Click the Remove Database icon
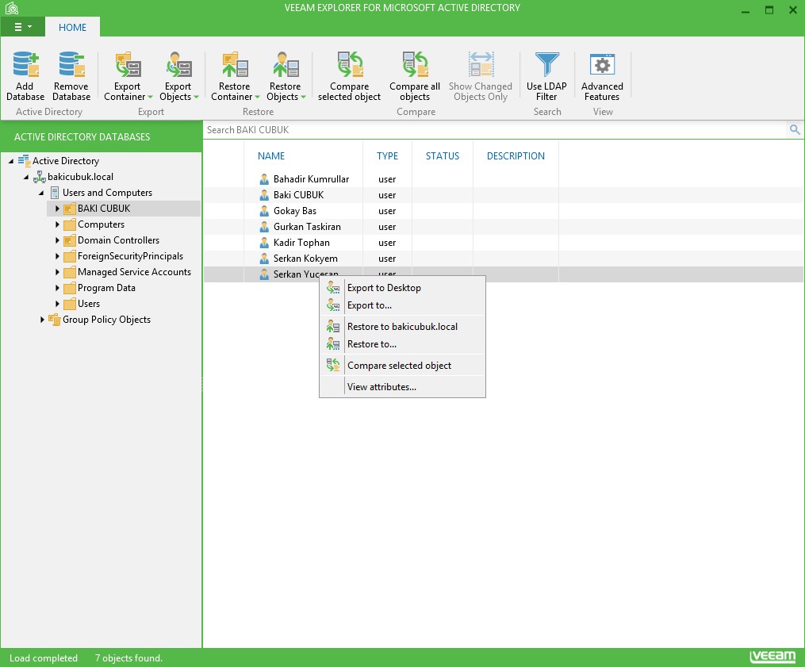Viewport: 805px width, 667px height. [71, 64]
